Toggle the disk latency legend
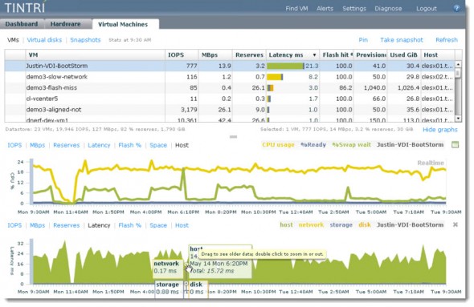The height and width of the screenshot is (307, 474). coord(365,224)
